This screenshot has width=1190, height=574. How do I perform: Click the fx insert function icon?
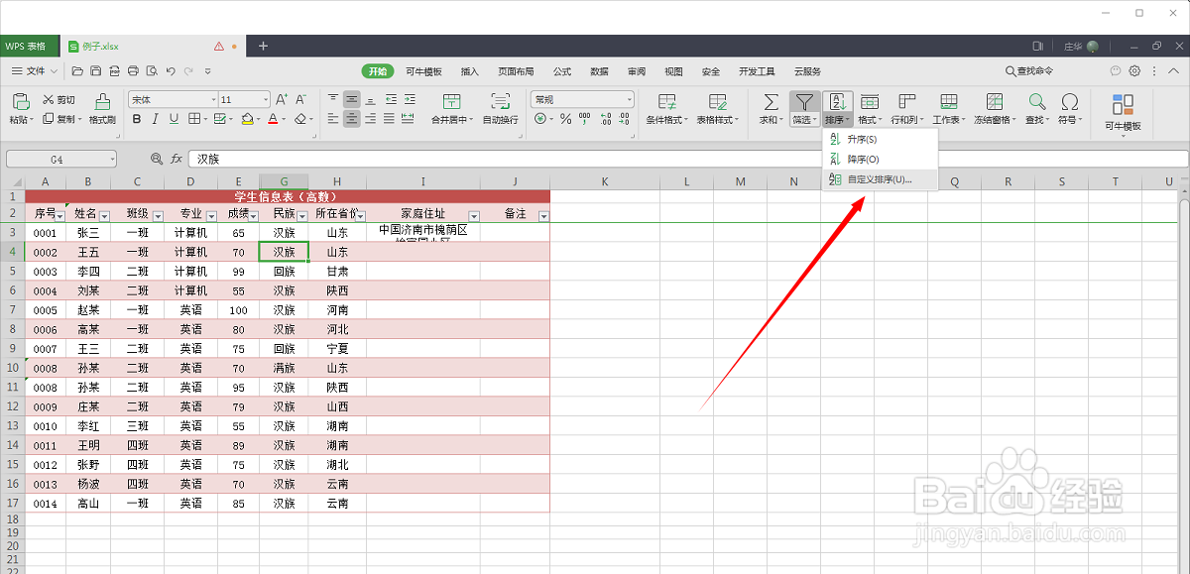[177, 159]
